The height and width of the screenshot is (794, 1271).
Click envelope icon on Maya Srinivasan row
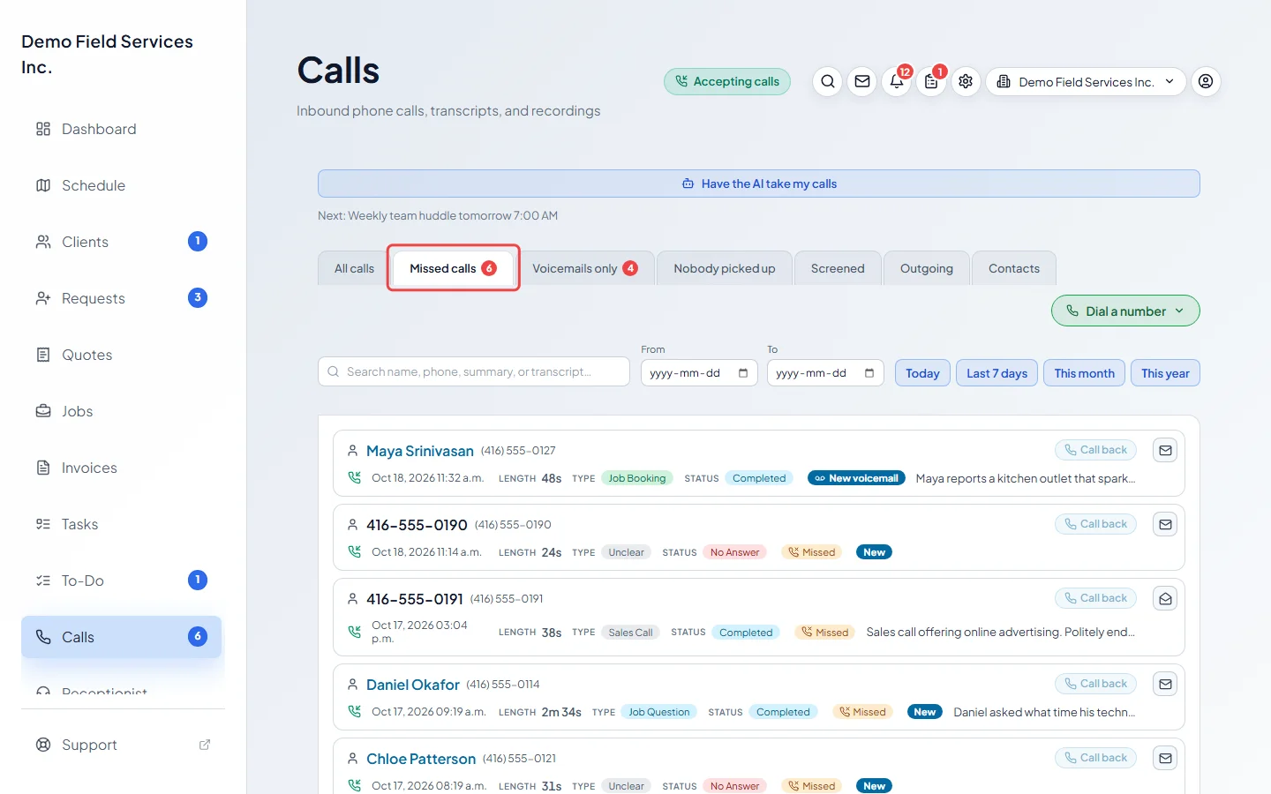tap(1165, 450)
